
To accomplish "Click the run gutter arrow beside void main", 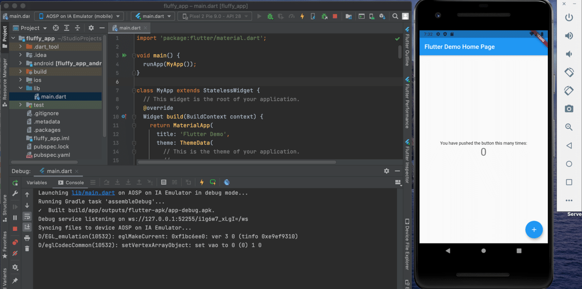I will click(124, 56).
